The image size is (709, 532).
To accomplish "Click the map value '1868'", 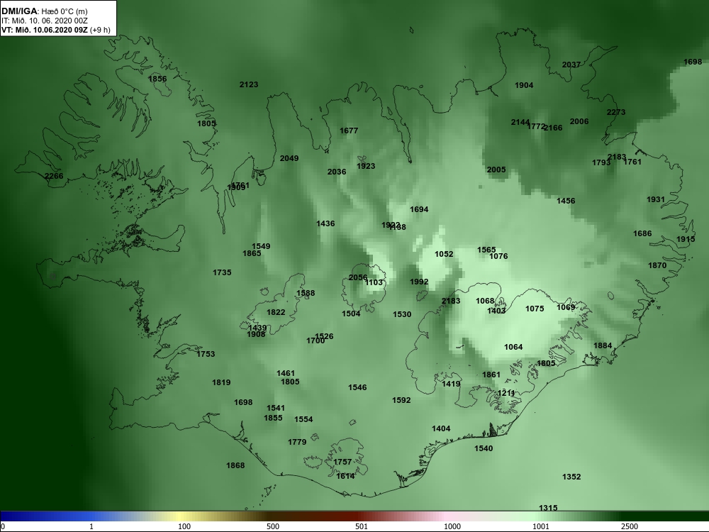I will [235, 465].
